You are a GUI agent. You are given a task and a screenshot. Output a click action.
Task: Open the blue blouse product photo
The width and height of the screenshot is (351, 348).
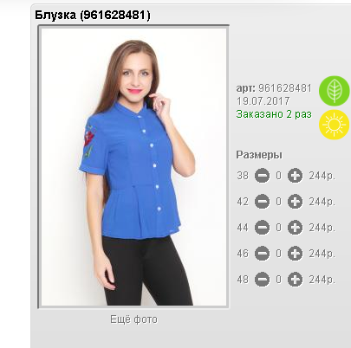pyautogui.click(x=133, y=167)
